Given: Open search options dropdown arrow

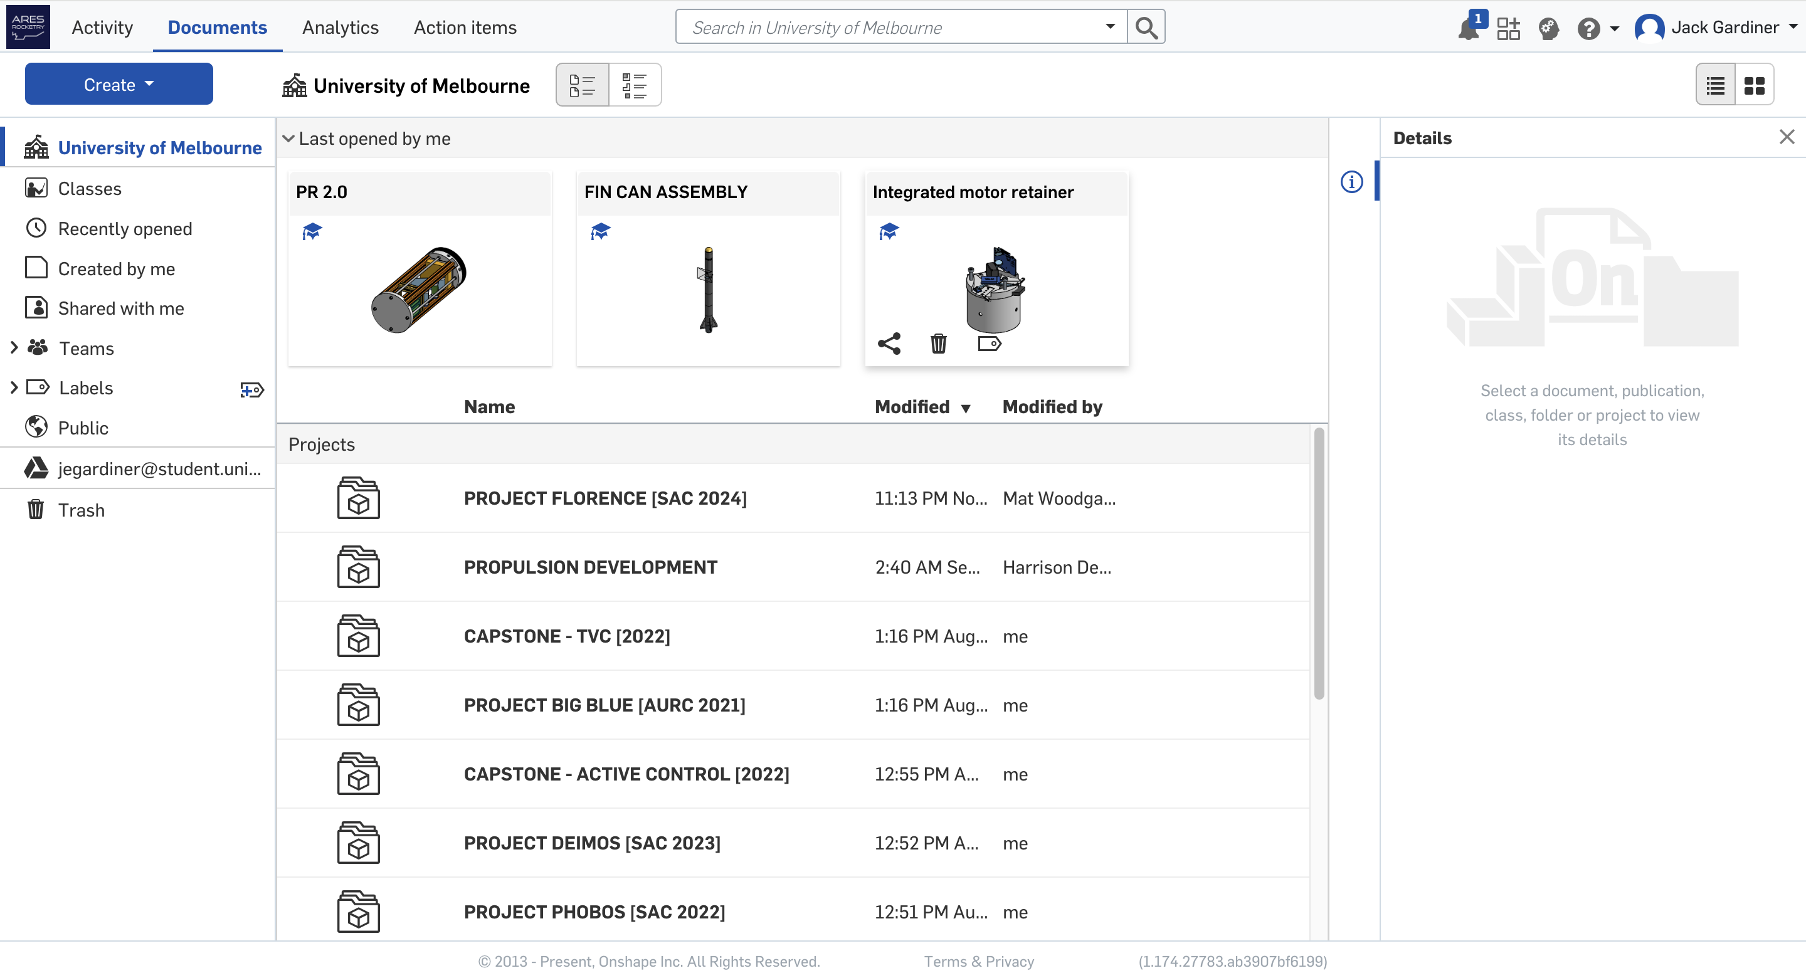Looking at the screenshot, I should (1110, 26).
